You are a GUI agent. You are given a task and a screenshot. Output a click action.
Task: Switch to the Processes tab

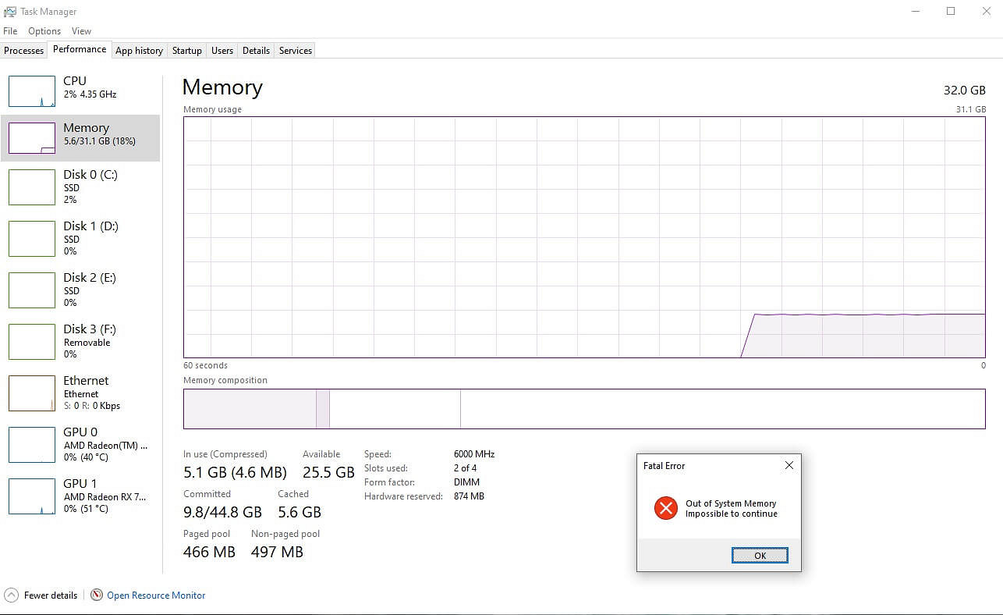click(x=24, y=51)
